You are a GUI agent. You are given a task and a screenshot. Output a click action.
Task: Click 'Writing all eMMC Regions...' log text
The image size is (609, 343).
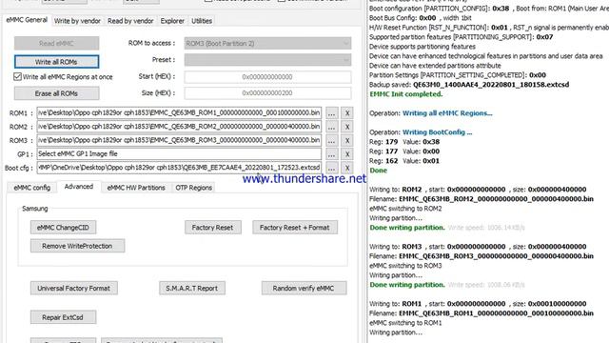[447, 113]
